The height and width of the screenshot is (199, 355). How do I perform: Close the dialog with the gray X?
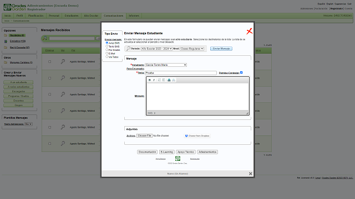click(x=250, y=174)
